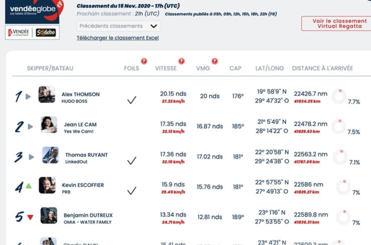371x245 pixels.
Task: Open Thomas RUYANT skipper name
Action: point(87,155)
